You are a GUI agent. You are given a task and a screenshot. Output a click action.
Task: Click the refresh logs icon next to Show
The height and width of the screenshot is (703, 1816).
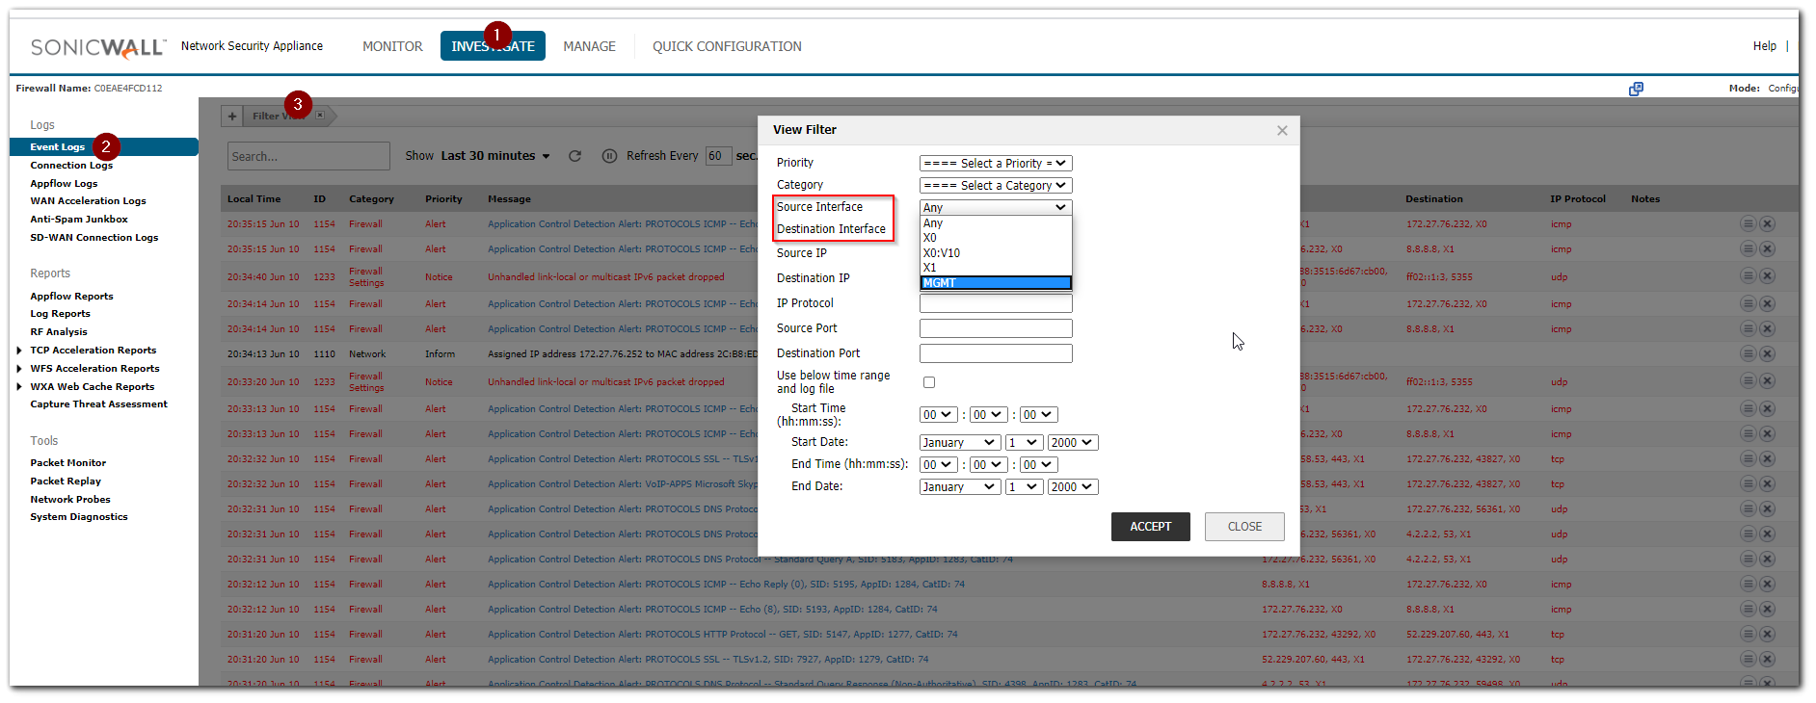(575, 156)
